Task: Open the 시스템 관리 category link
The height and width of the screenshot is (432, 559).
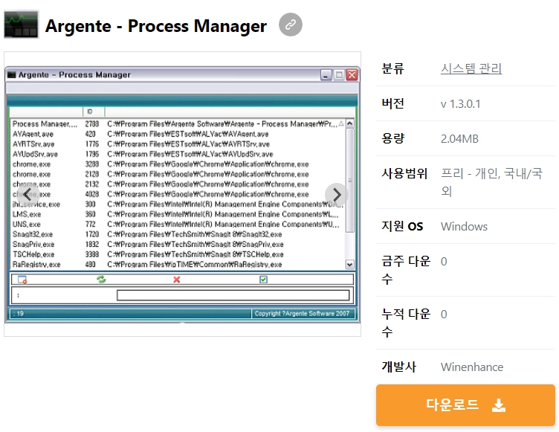Action: click(471, 68)
